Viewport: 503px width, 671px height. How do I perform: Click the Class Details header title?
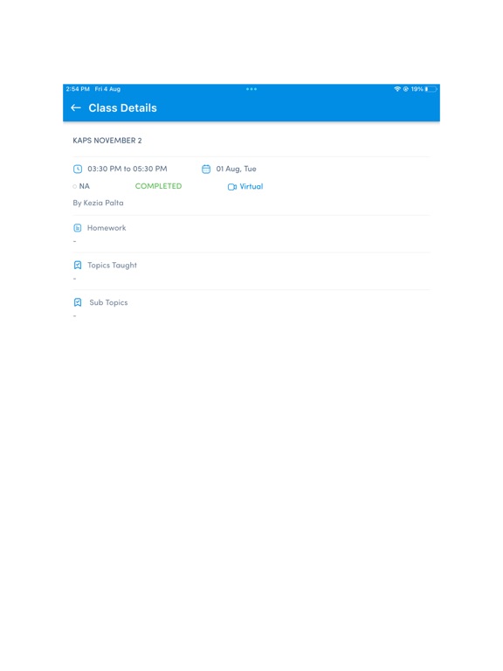[x=123, y=107]
